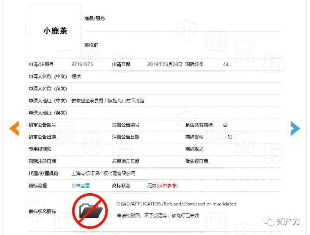Click the 代理/办理机构 label

coord(43,174)
